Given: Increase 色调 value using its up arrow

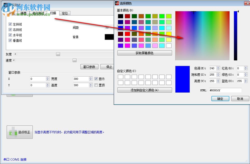Looking at the screenshot, I should [218, 67].
